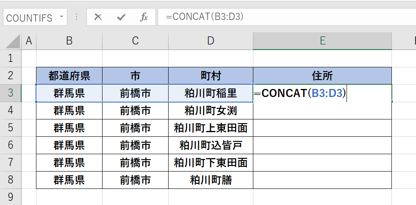Select column C header
Image resolution: width=416 pixels, height=205 pixels.
(x=135, y=41)
